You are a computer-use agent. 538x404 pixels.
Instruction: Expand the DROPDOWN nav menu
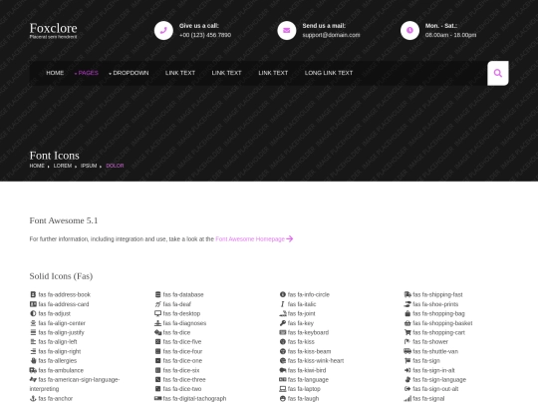pos(129,73)
